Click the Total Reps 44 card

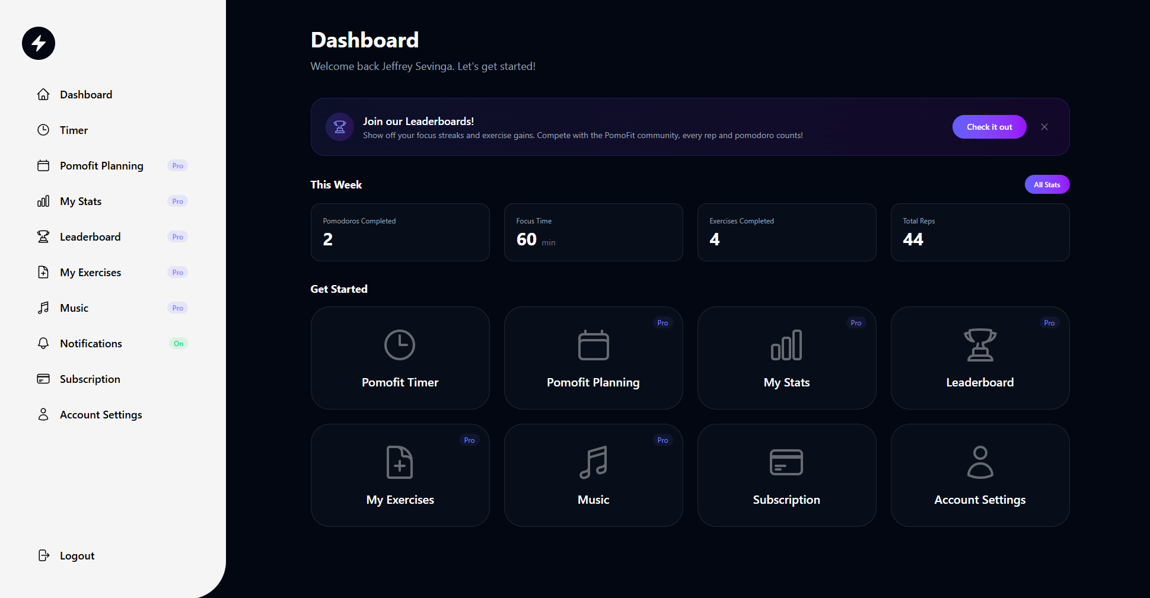(980, 232)
